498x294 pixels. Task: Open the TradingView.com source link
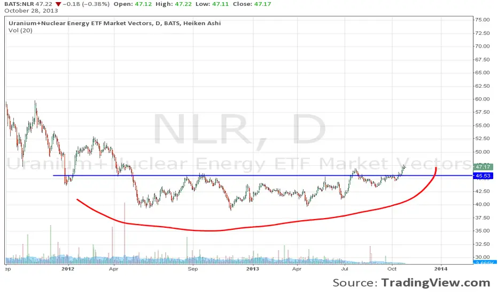pyautogui.click(x=436, y=283)
